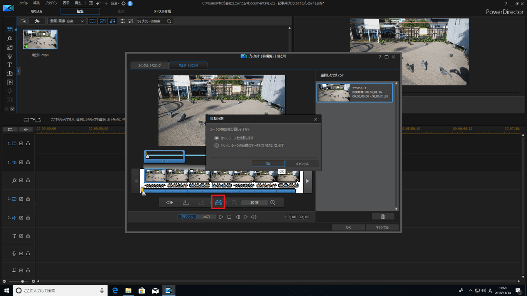Click OK in the 自動分割 dialog
Screen dimensions: 527x296
pyautogui.click(x=268, y=164)
